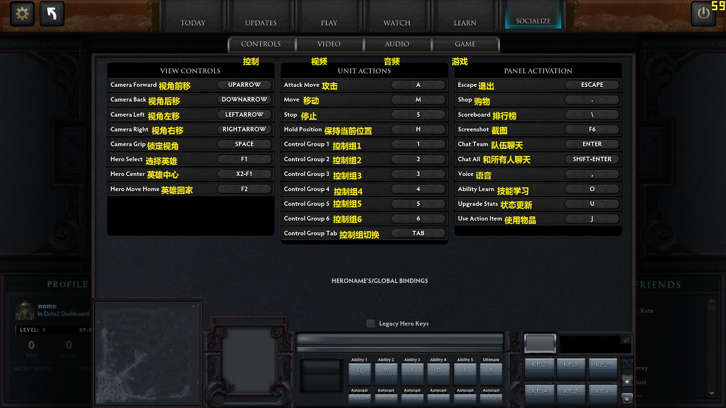The image size is (726, 408).
Task: Open the GAME settings tab
Action: (465, 44)
